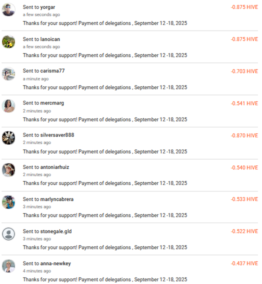Open the marlyncabrera username link

coord(57,199)
